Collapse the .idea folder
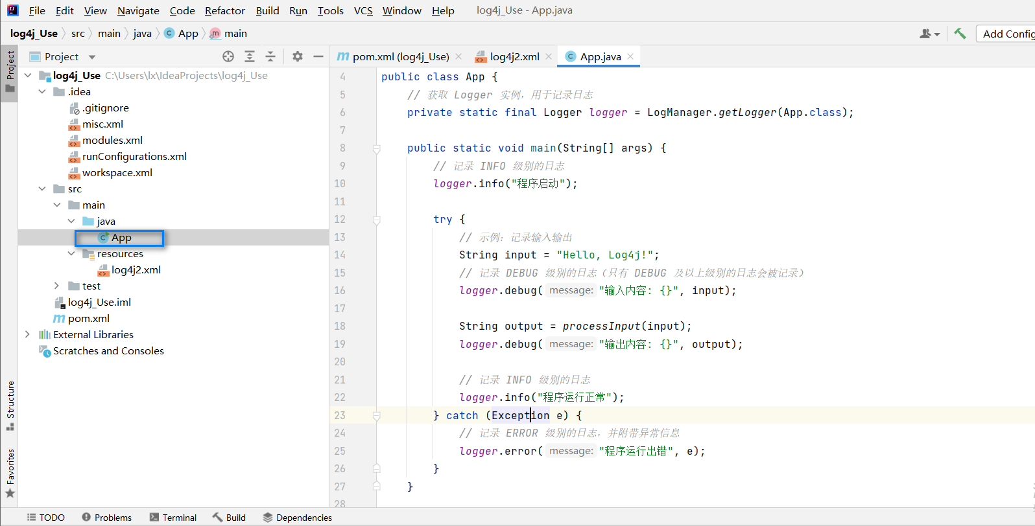 click(42, 92)
